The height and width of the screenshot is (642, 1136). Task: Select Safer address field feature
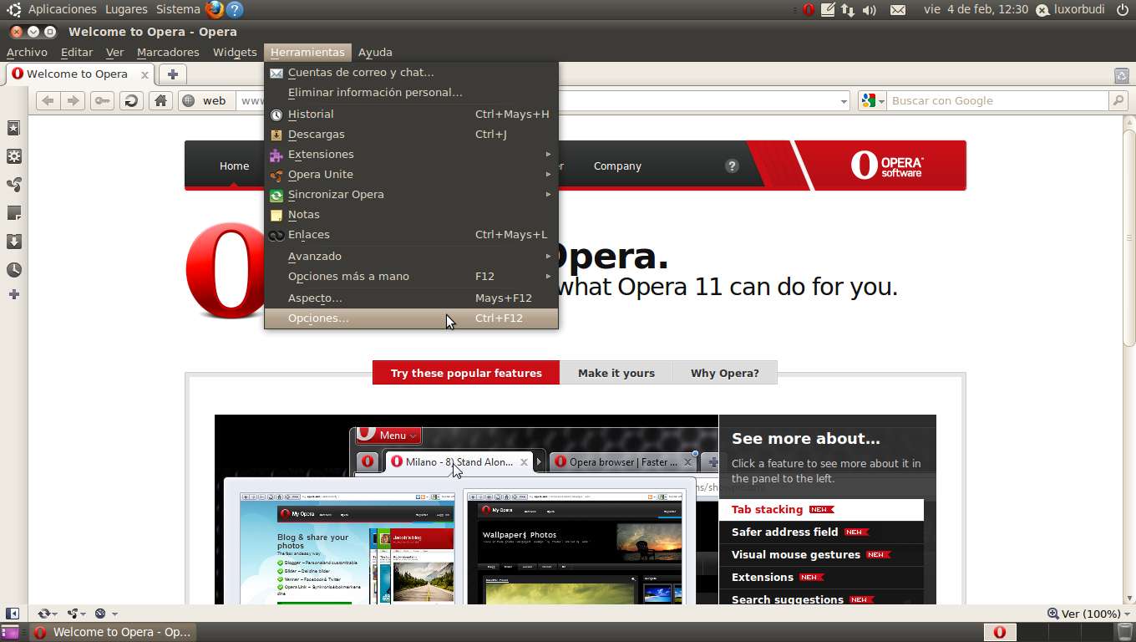pos(821,532)
